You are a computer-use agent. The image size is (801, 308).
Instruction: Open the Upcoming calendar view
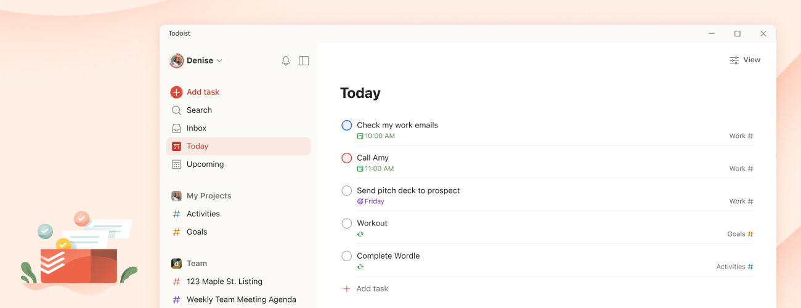click(205, 164)
